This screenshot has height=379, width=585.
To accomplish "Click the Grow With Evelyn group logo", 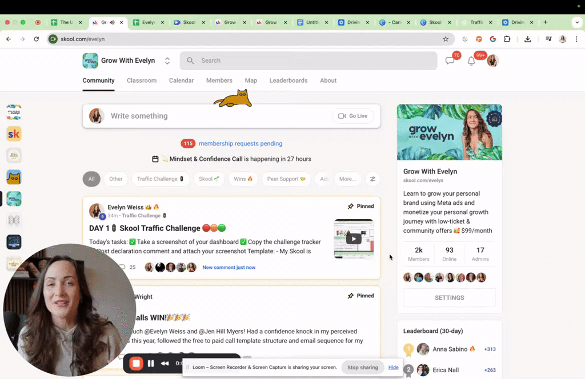I will [x=90, y=61].
